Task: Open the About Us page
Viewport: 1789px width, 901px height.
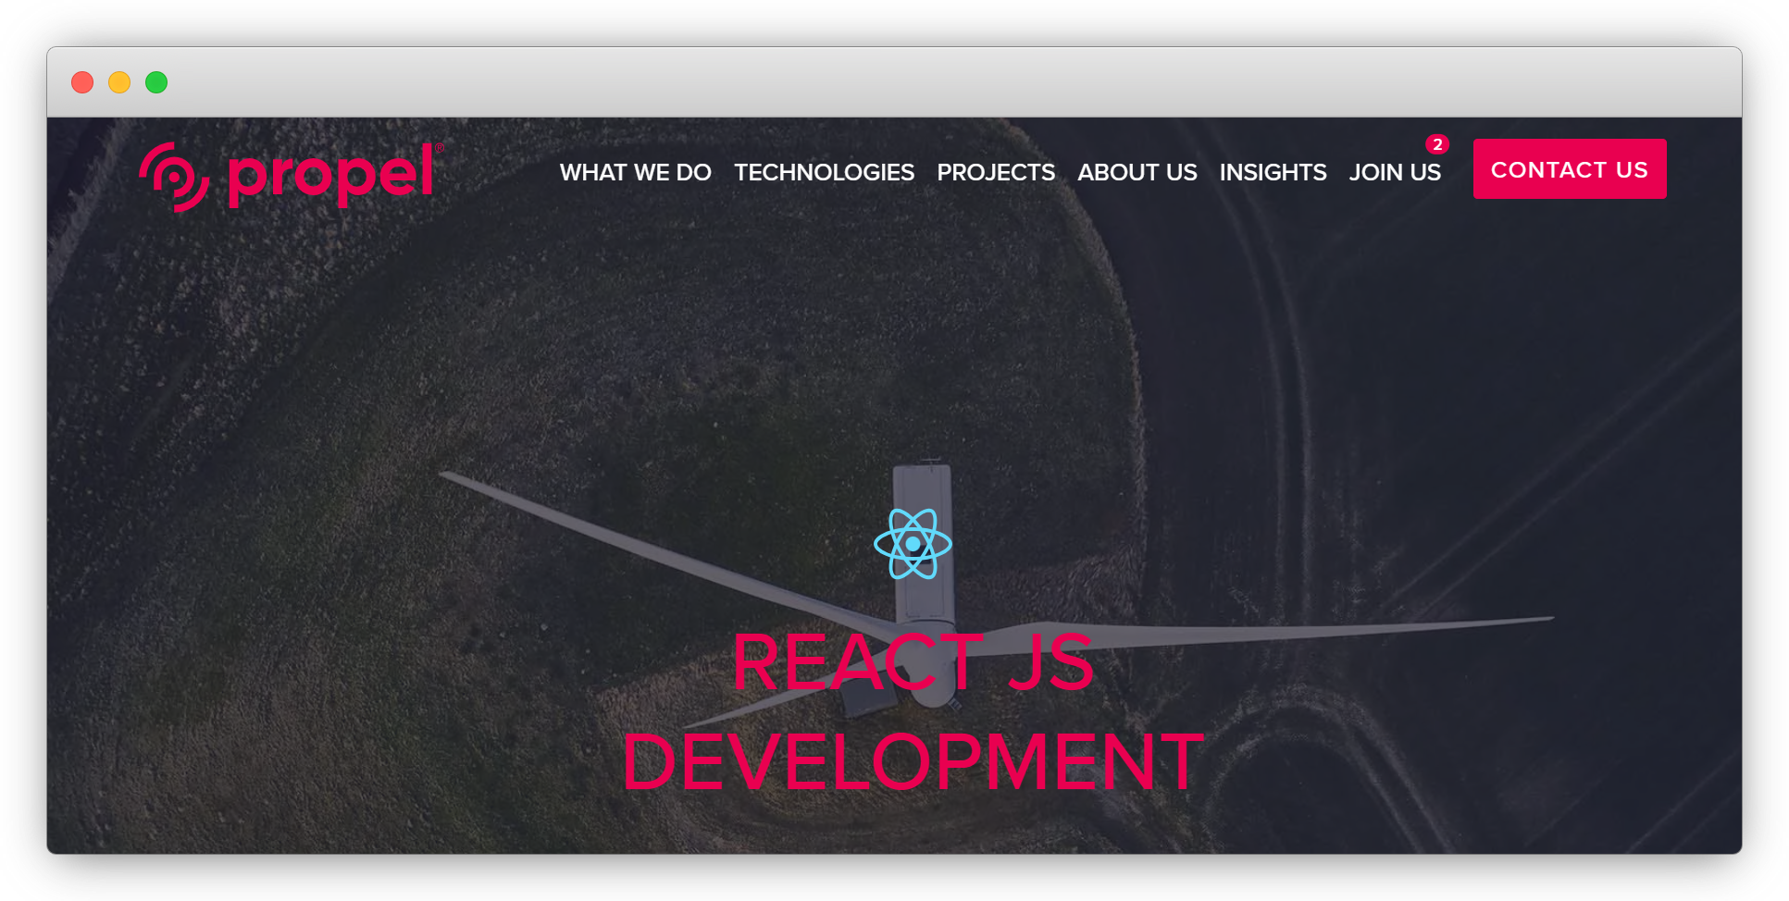Action: 1137,172
